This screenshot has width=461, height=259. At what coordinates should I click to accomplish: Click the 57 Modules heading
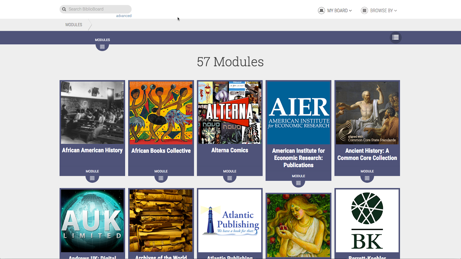(x=230, y=62)
